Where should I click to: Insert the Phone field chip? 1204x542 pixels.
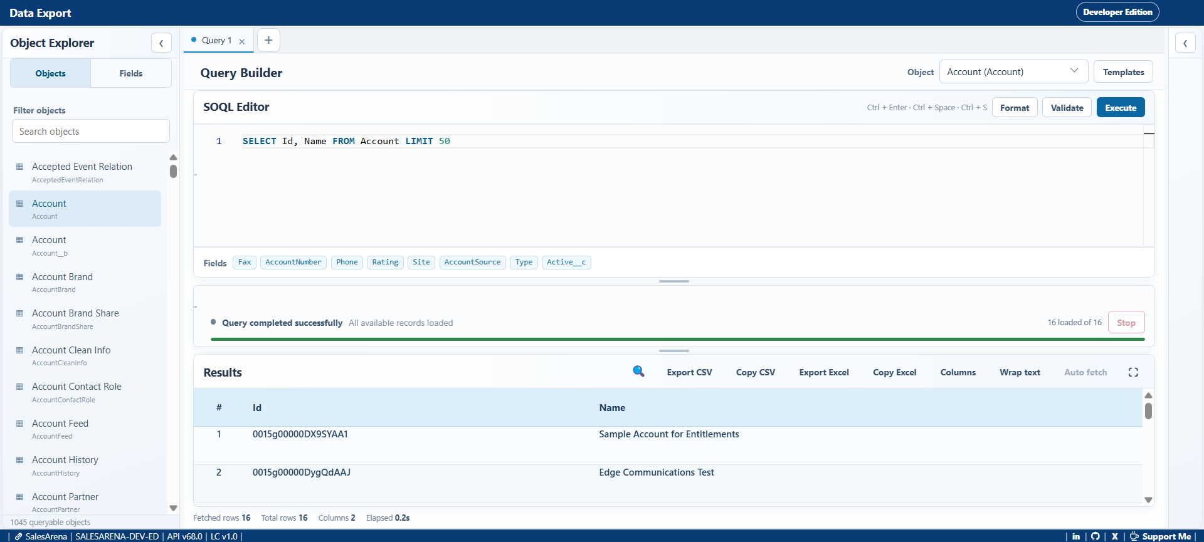[x=347, y=263]
